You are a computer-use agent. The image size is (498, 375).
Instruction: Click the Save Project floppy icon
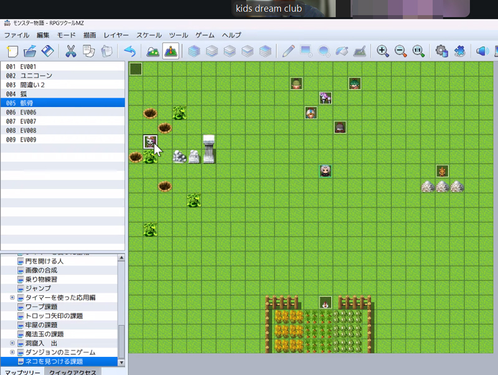pos(48,51)
